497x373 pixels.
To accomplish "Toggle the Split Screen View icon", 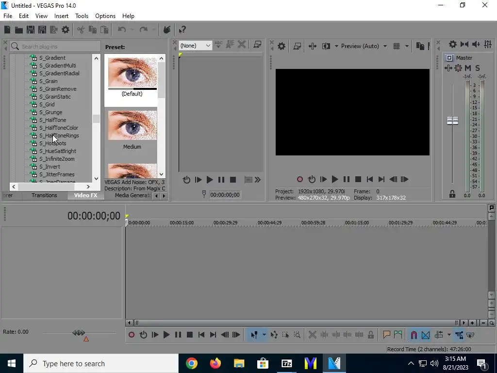I will [x=326, y=46].
